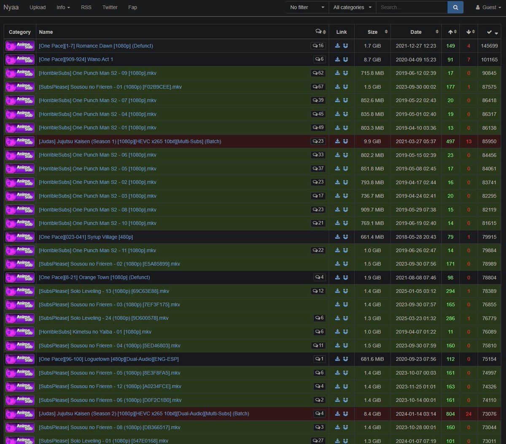The height and width of the screenshot is (444, 506).
Task: Open magnet link for Sousou no Frieren - 08
Action: [x=345, y=427]
